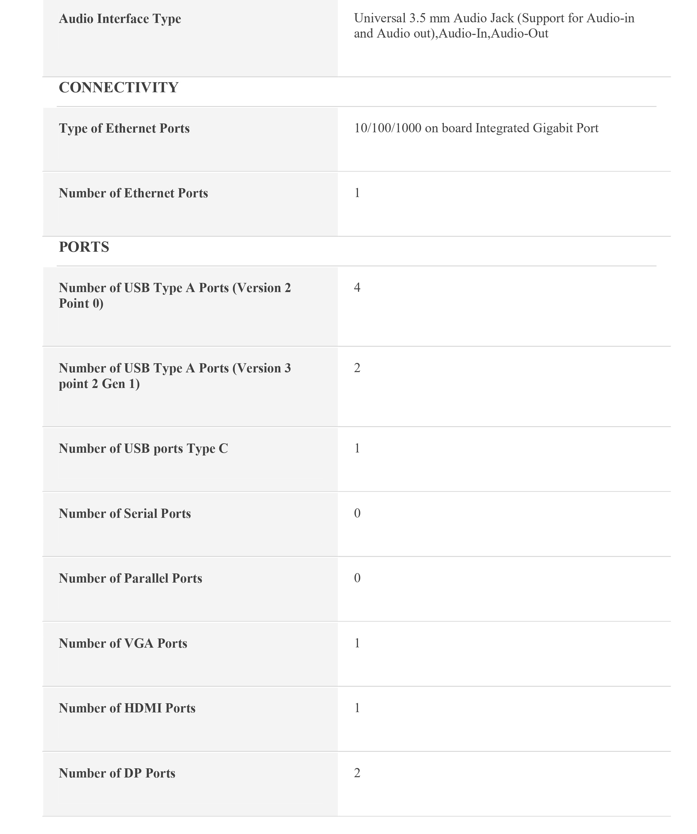Screen dimensions: 697x834
Task: Click the value 0 for Serial Ports
Action: click(x=357, y=513)
